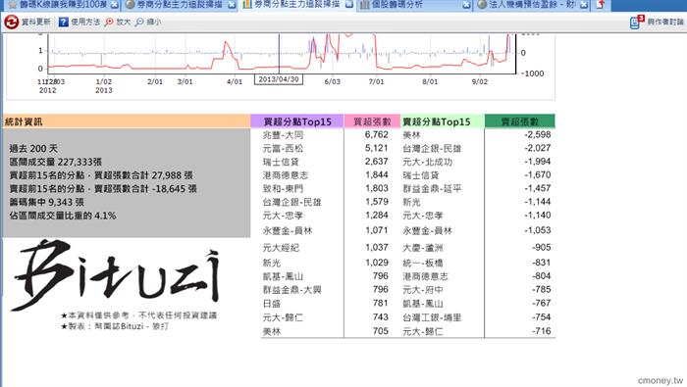
Task: Close the 個股籌碼分析 tab
Action: tap(466, 5)
